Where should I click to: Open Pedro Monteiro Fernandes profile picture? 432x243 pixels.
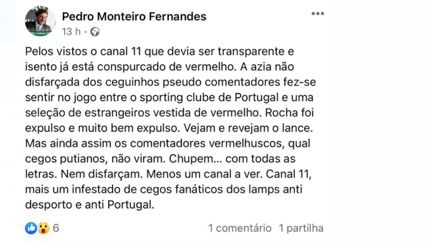click(x=39, y=22)
